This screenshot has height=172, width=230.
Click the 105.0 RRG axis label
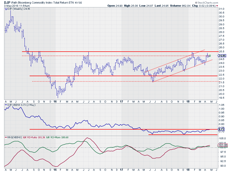coord(222,139)
